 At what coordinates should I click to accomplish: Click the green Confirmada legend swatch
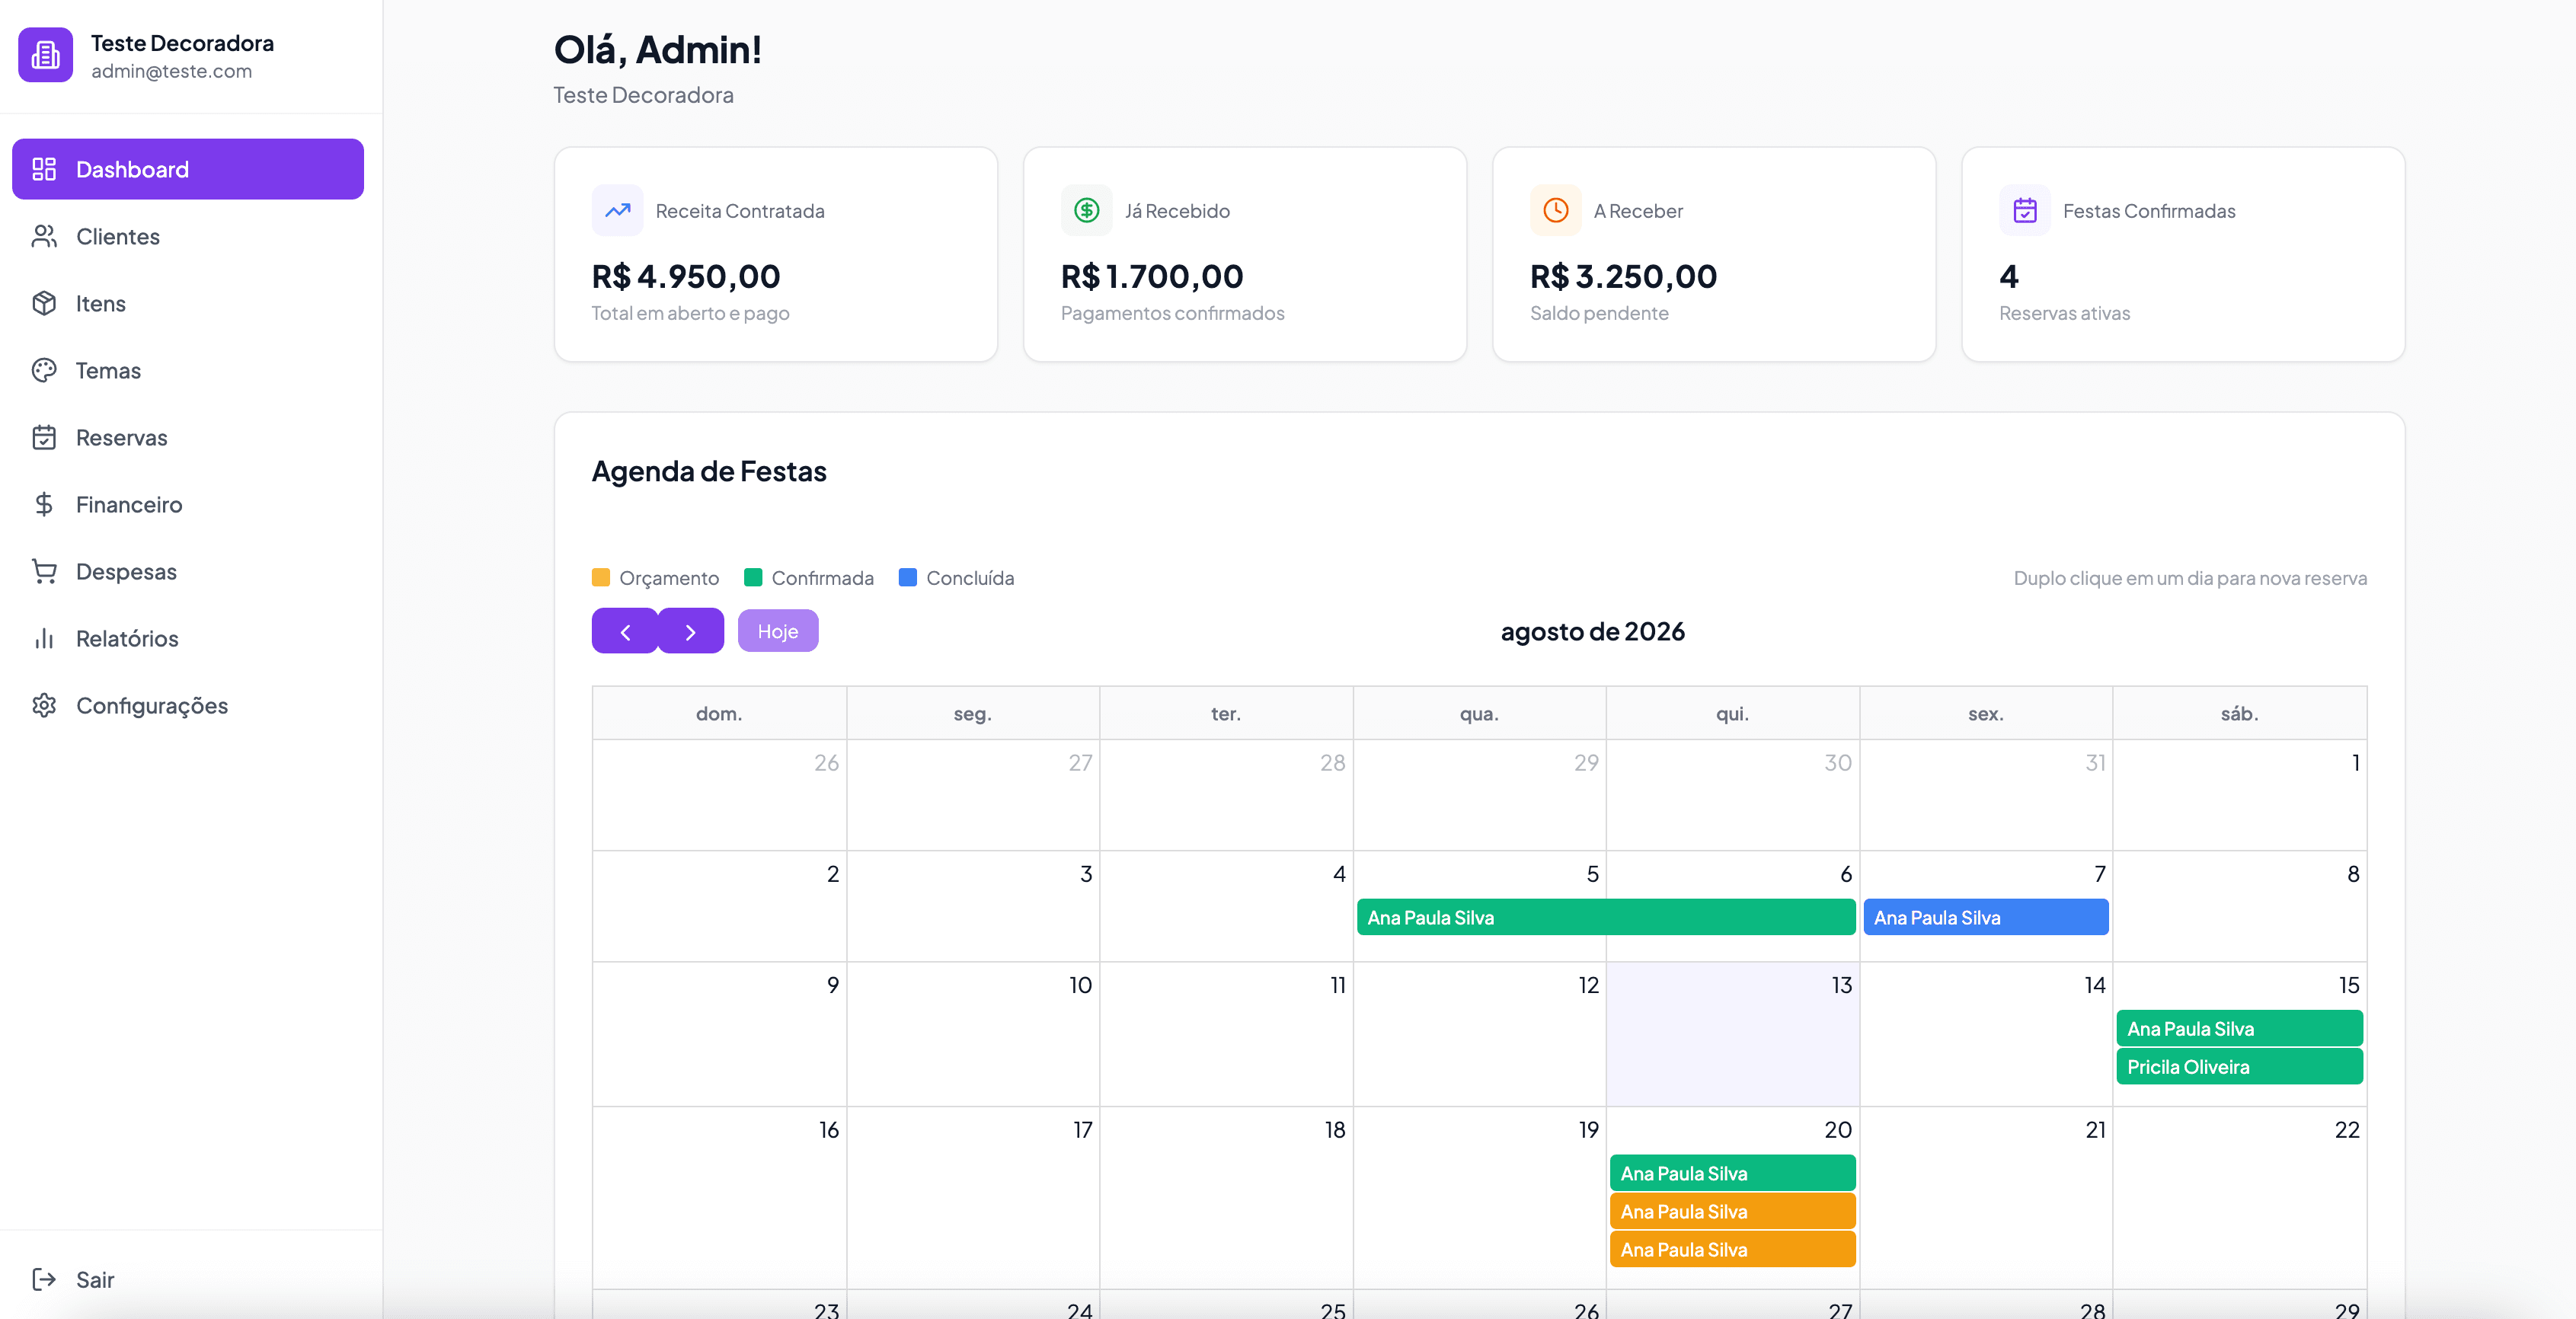point(753,578)
